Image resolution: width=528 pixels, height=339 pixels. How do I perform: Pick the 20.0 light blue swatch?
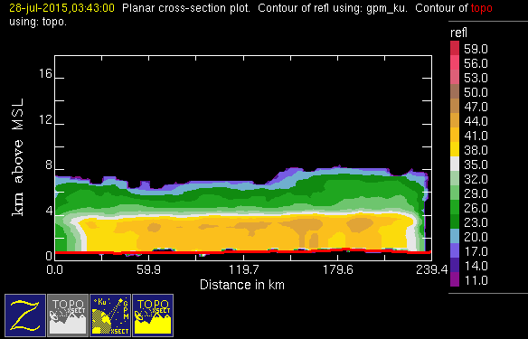pos(455,236)
